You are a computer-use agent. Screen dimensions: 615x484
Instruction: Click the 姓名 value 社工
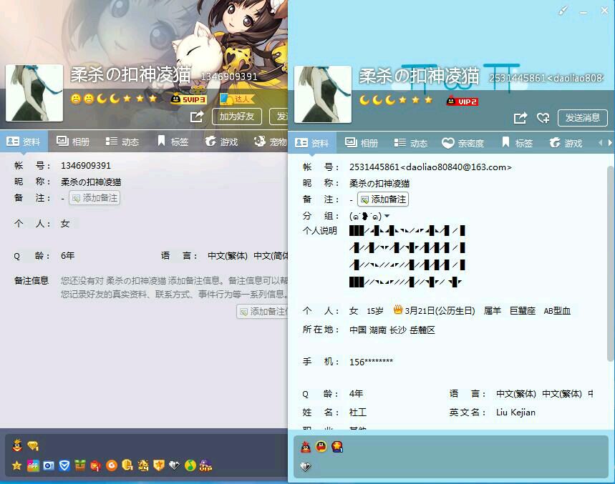[x=358, y=413]
